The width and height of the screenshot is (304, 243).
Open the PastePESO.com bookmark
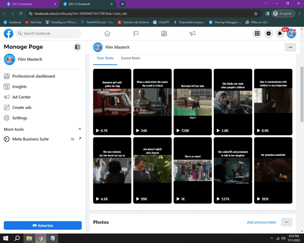click(97, 22)
